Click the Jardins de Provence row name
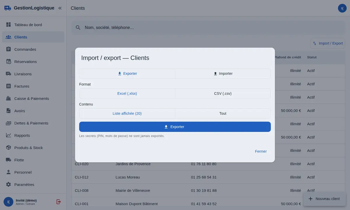The image size is (350, 210). pyautogui.click(x=133, y=164)
